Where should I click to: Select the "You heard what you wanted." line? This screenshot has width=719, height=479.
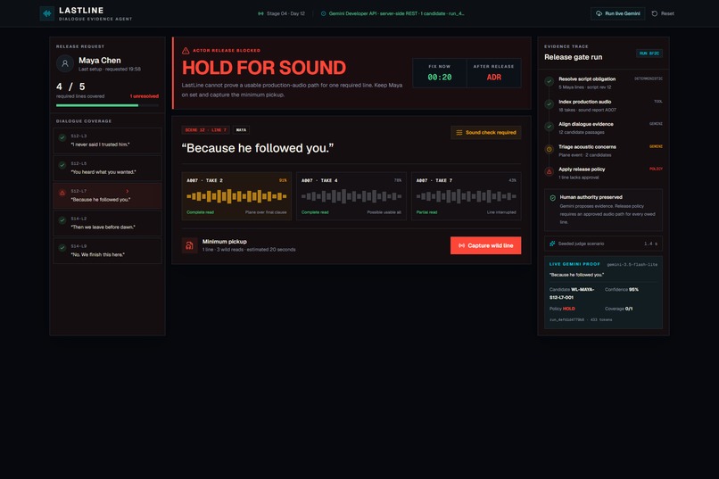tap(107, 169)
